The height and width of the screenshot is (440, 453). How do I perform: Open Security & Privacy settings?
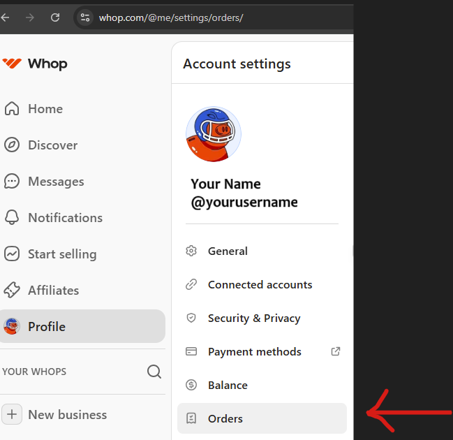coord(253,318)
